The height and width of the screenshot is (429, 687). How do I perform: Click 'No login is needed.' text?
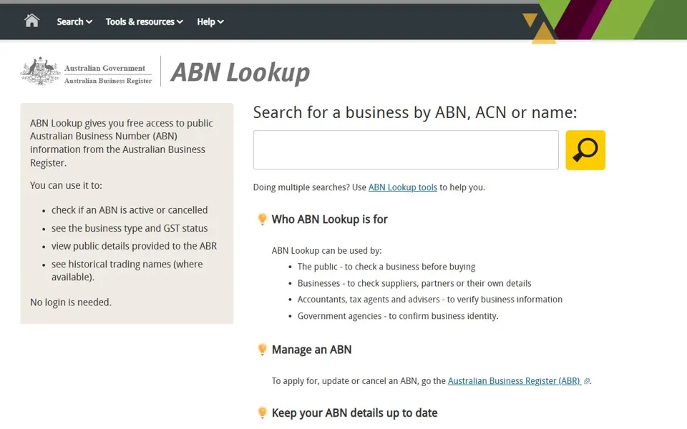point(71,302)
